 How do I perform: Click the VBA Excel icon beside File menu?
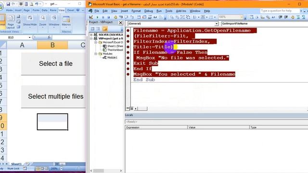90,11
